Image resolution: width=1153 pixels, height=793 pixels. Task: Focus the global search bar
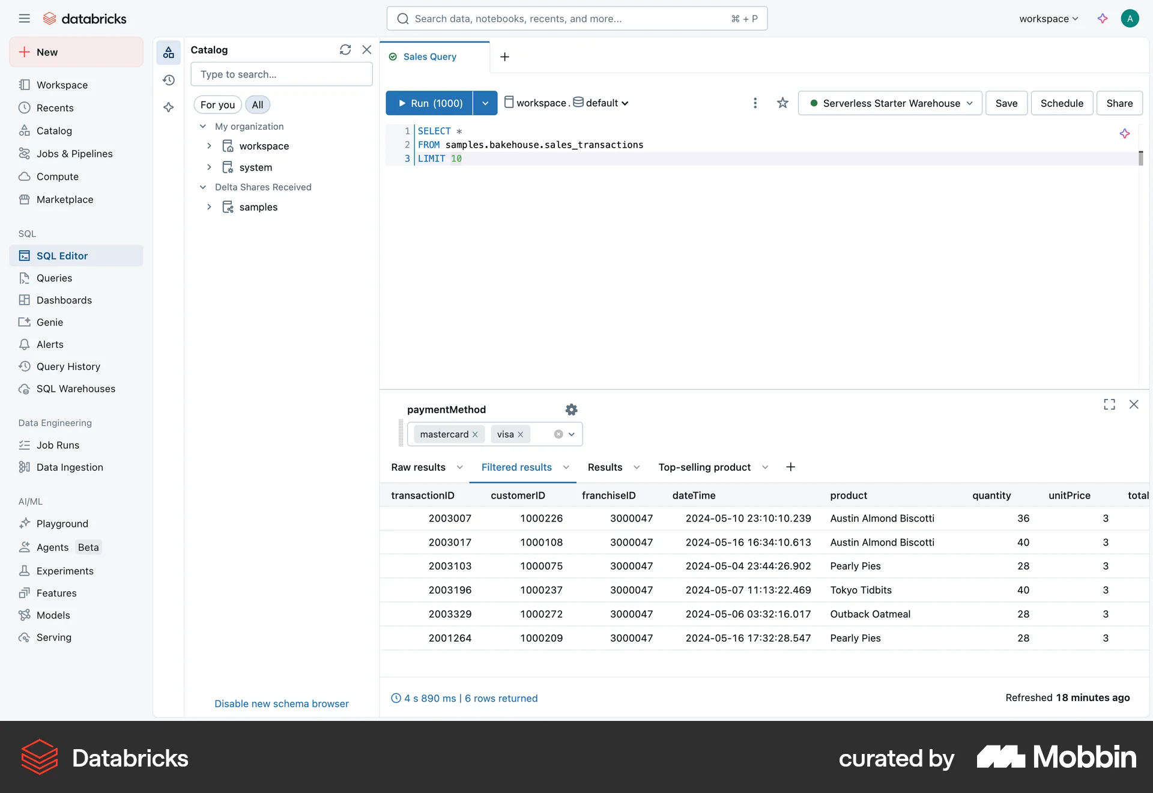tap(577, 19)
